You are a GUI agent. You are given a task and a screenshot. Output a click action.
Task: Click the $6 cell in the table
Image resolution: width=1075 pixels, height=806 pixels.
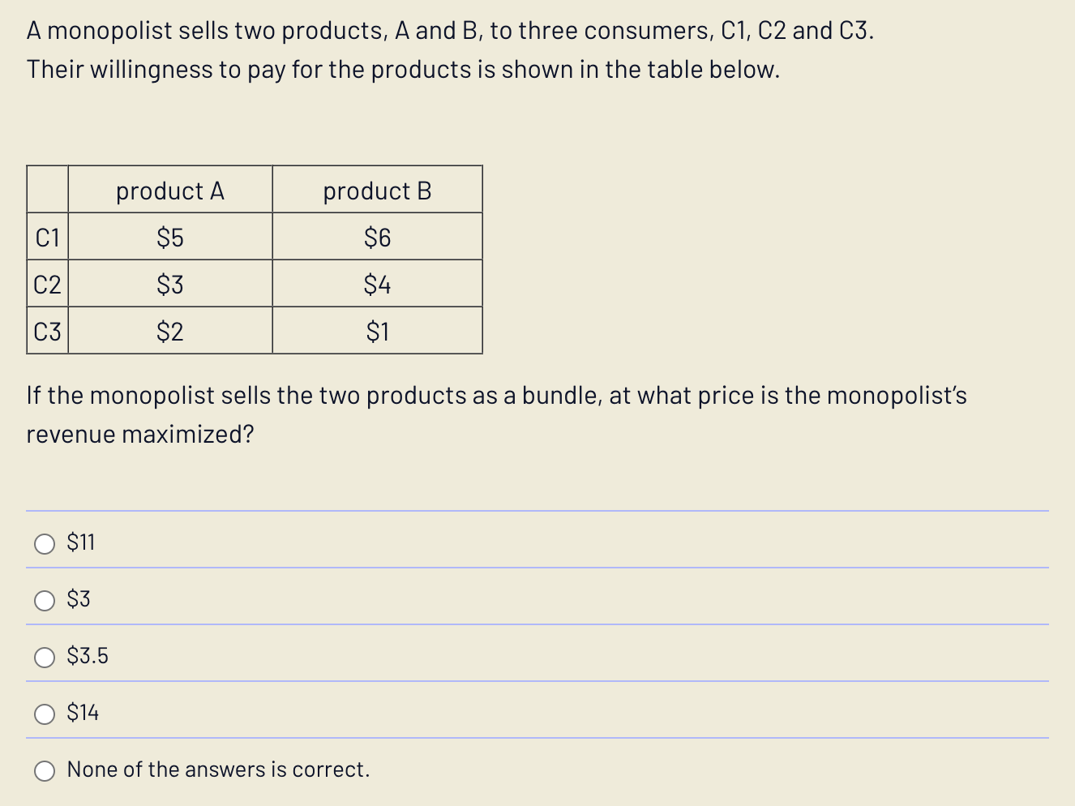(x=377, y=238)
